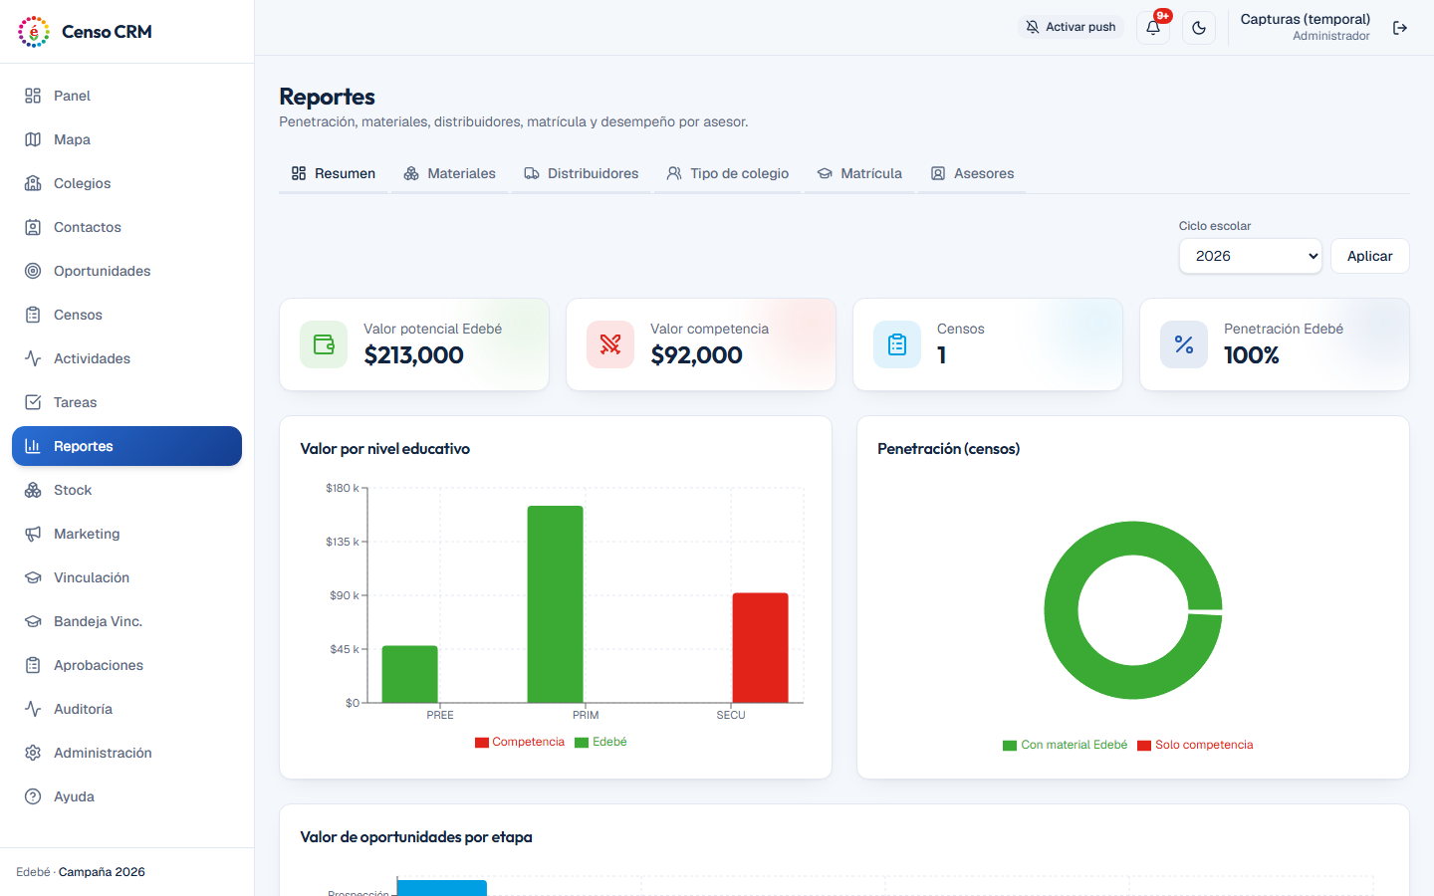Click the Censo CRM logo icon
The width and height of the screenshot is (1434, 896).
coord(34,32)
